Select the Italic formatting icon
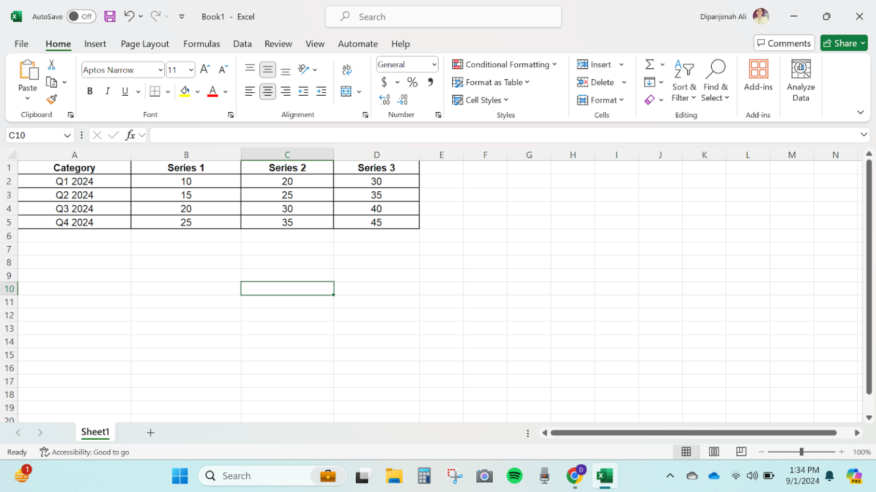The height and width of the screenshot is (492, 876). [x=107, y=91]
